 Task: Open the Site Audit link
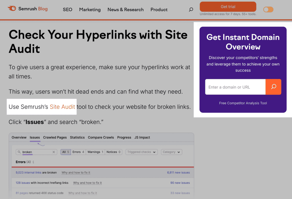pyautogui.click(x=62, y=107)
